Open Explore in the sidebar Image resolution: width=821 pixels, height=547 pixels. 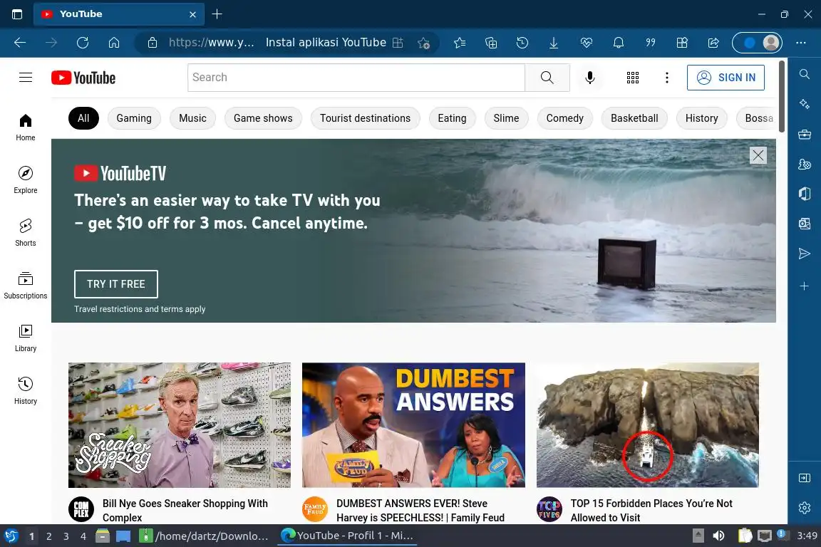25,180
